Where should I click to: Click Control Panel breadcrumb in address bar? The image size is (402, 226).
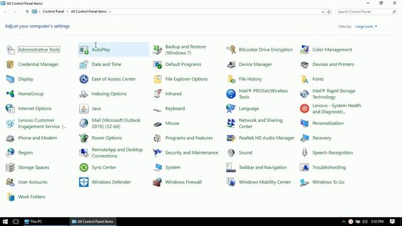(x=53, y=11)
